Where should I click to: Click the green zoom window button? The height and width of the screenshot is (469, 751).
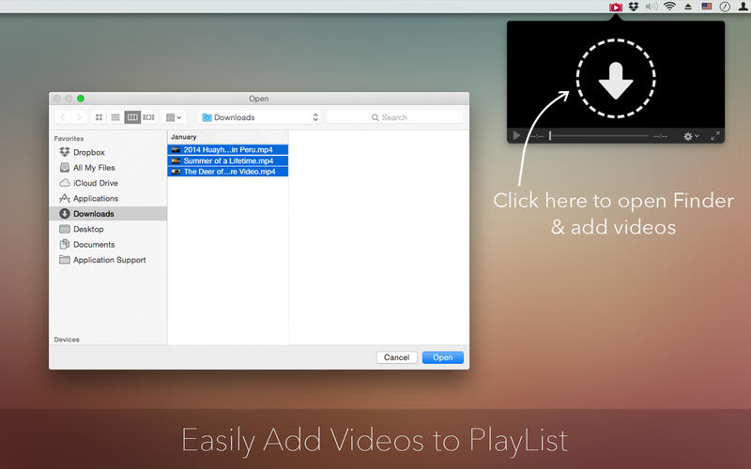tap(81, 98)
